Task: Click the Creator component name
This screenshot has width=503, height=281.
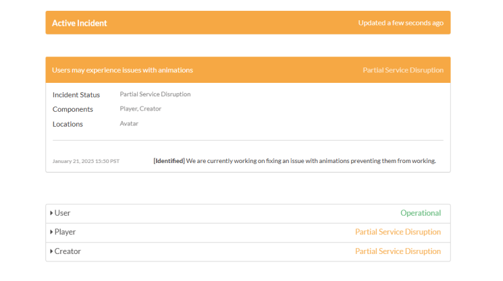Action: tap(68, 251)
